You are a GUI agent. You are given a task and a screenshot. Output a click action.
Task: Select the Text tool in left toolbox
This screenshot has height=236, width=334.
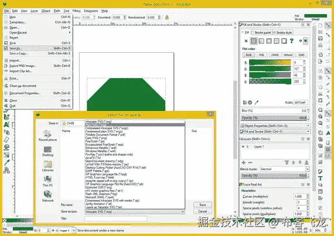pos(6,124)
